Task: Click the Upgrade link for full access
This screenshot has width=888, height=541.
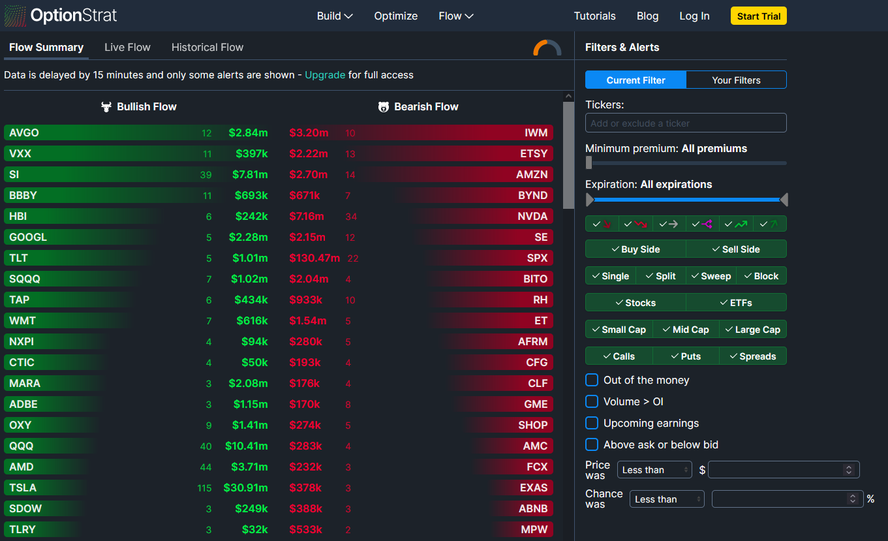Action: [325, 75]
